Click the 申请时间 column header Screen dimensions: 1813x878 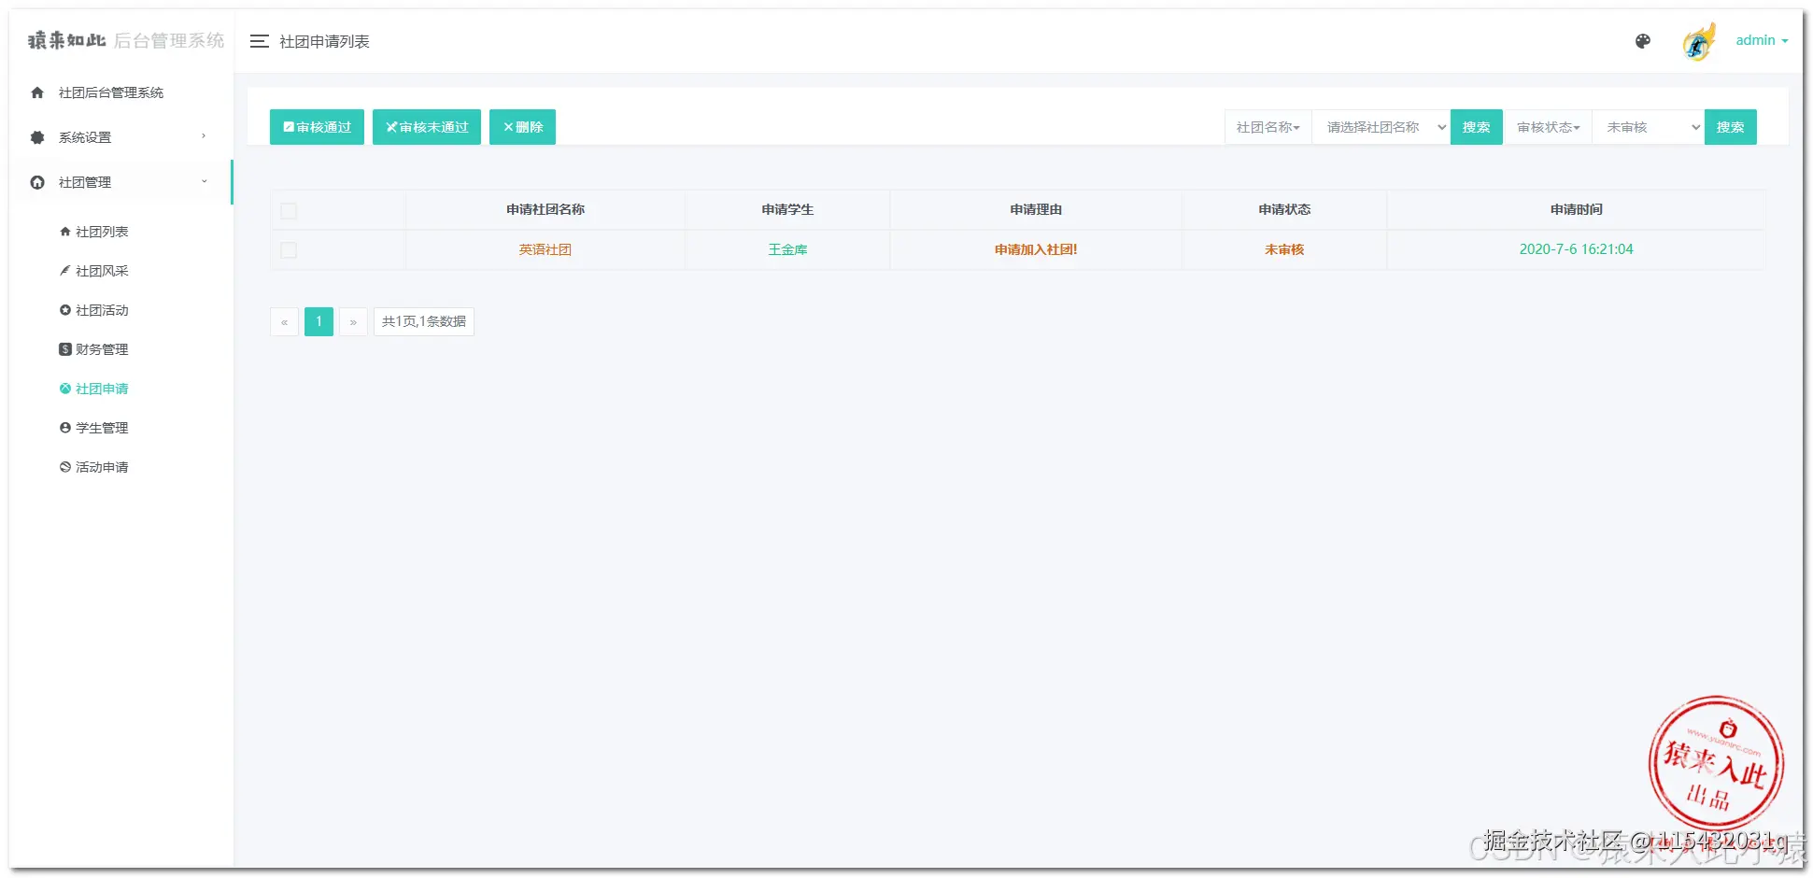click(1576, 209)
